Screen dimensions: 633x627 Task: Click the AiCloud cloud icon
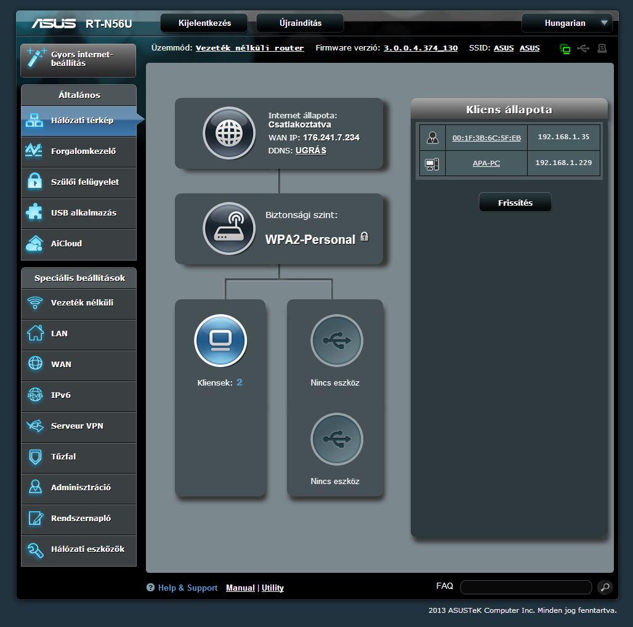tap(34, 243)
